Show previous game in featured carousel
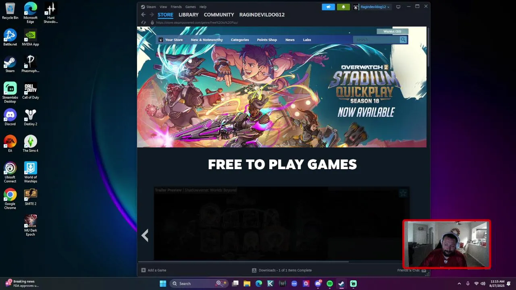Screen dimensions: 516x290 [145, 235]
